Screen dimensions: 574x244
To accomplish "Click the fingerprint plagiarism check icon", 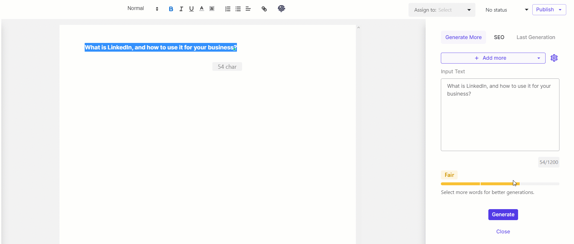I will tap(282, 9).
